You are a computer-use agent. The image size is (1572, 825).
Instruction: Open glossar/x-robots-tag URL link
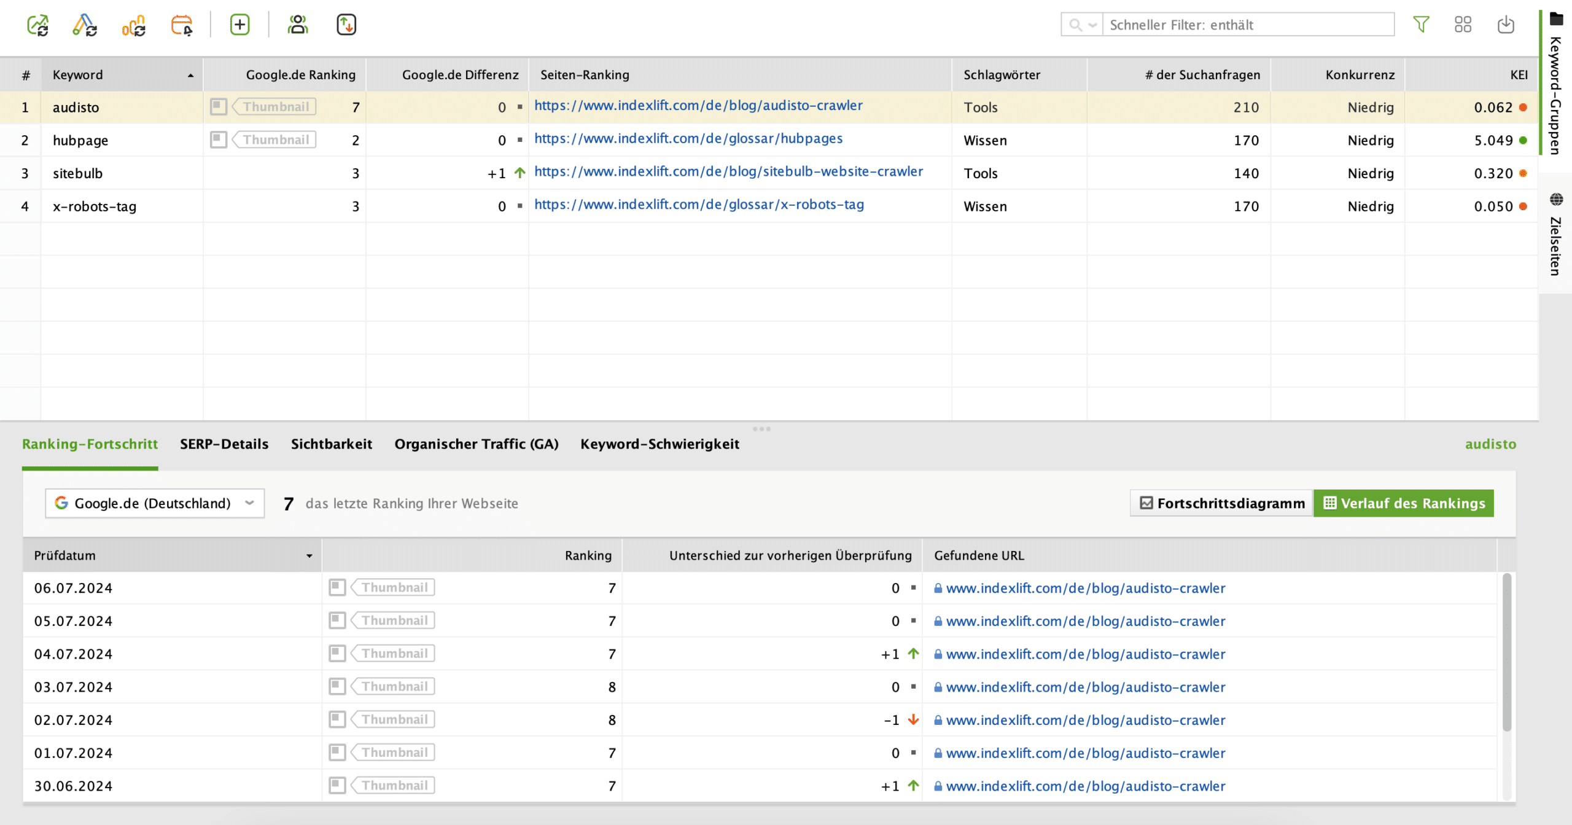[699, 205]
